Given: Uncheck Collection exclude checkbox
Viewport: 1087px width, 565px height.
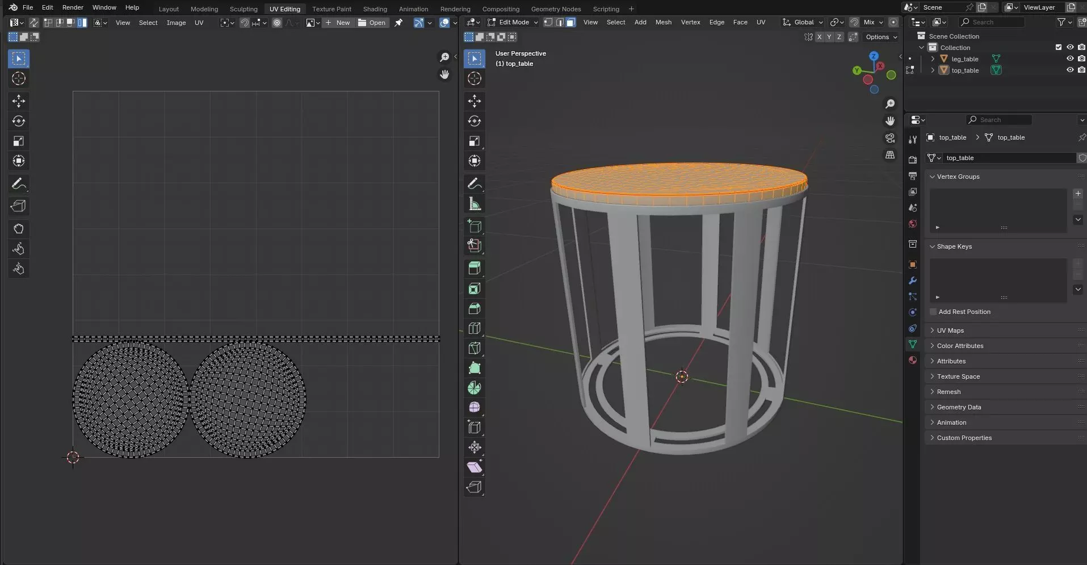Looking at the screenshot, I should tap(1058, 47).
